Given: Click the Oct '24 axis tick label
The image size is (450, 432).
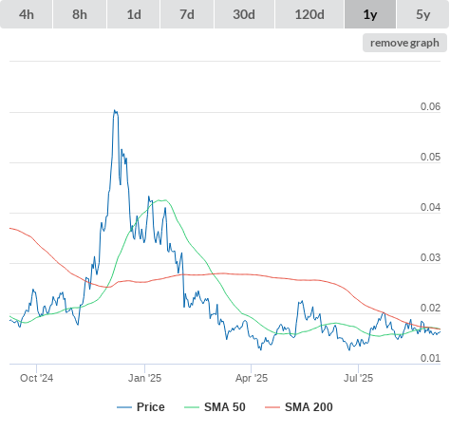Looking at the screenshot, I should coord(37,378).
